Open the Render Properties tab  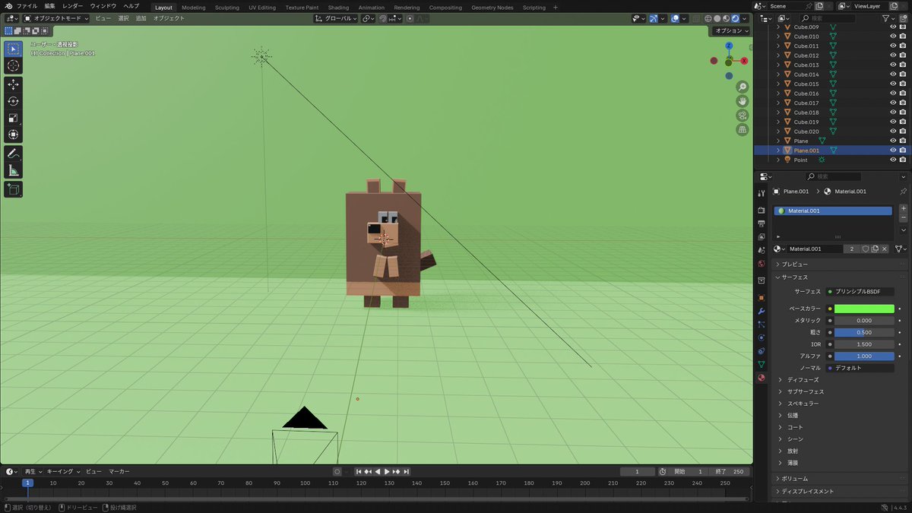coord(761,208)
